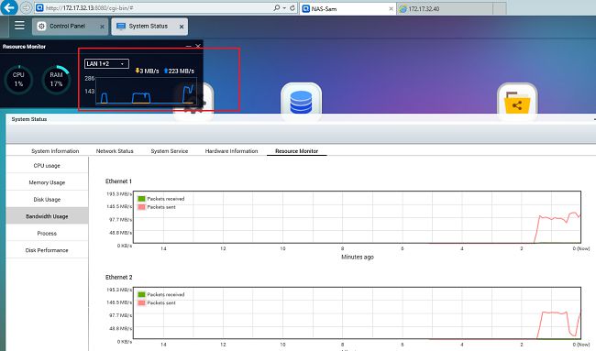
Task: Click Ethernet 1 Packets sent pink legend swatch
Action: pyautogui.click(x=141, y=207)
